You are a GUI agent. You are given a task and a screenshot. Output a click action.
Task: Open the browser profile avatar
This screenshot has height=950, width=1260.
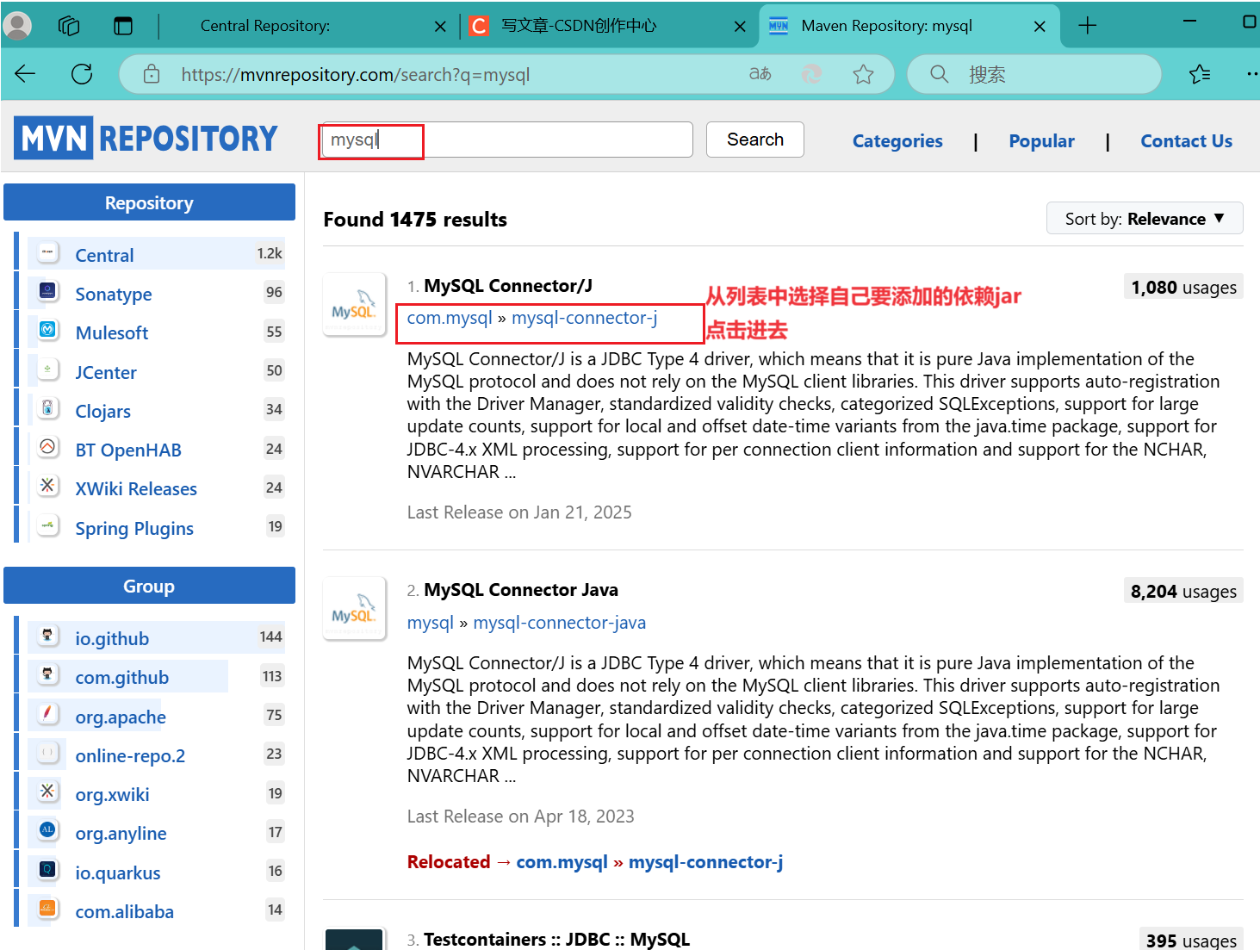17,25
